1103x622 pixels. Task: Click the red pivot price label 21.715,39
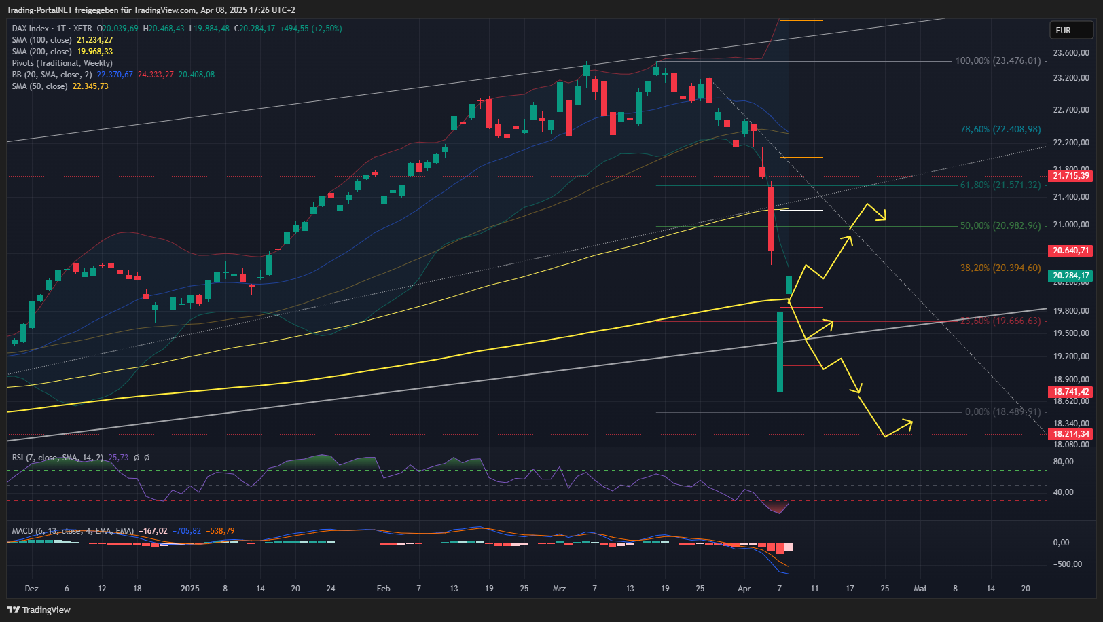point(1071,176)
